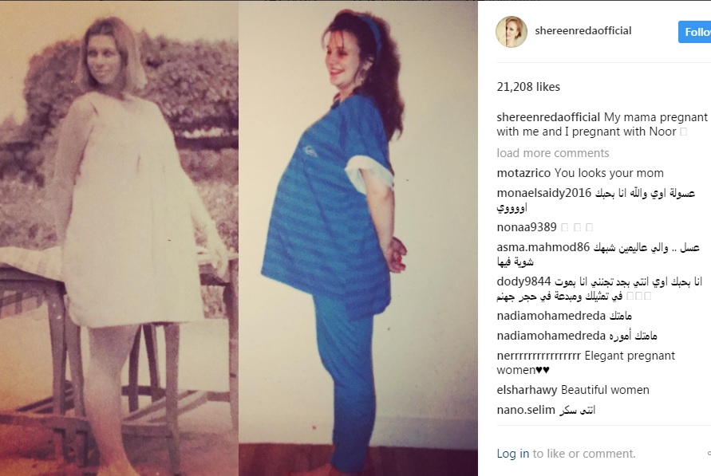Expand load more comments

coord(553,153)
